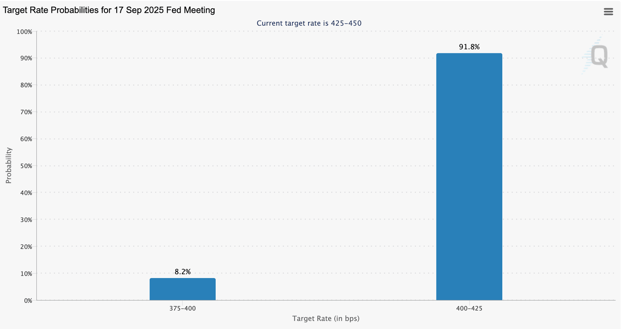Screen dimensions: 636x329
Task: Click the 20% y-axis tick label
Action: [x=25, y=247]
